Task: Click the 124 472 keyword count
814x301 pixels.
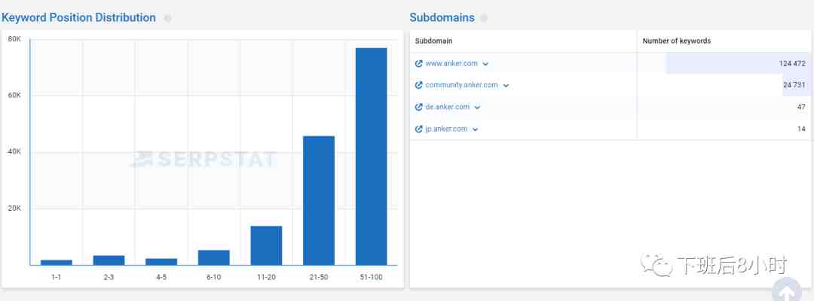Action: coord(791,64)
